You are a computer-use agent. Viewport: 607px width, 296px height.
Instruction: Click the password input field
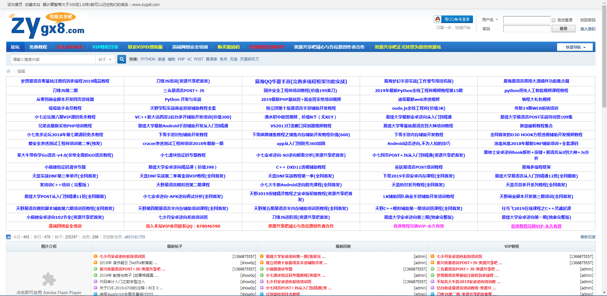(x=526, y=29)
